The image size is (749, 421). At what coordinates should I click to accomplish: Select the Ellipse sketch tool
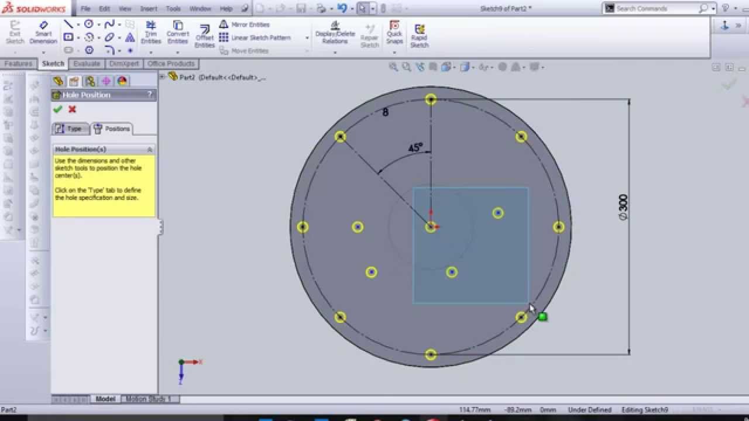point(109,37)
